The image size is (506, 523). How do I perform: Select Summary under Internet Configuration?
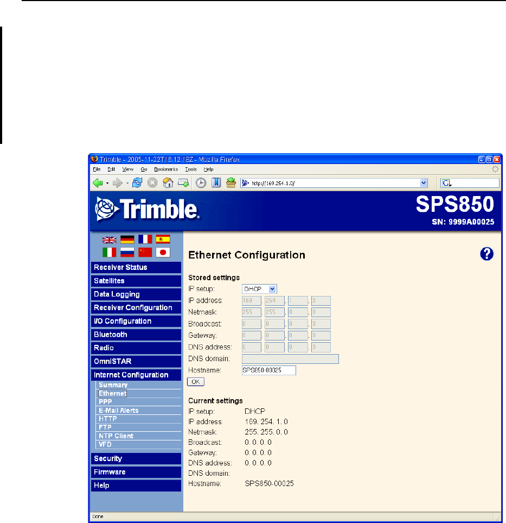click(113, 385)
